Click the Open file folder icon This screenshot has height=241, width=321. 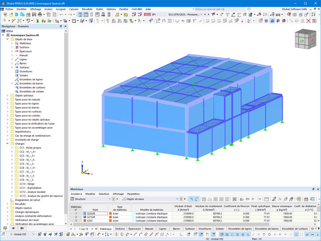pos(11,15)
